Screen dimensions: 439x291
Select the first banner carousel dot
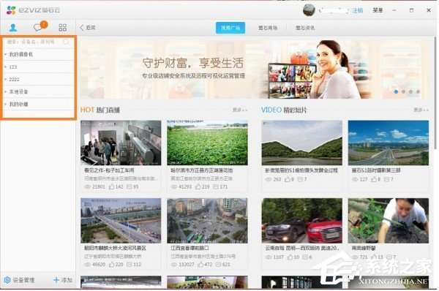pos(396,91)
